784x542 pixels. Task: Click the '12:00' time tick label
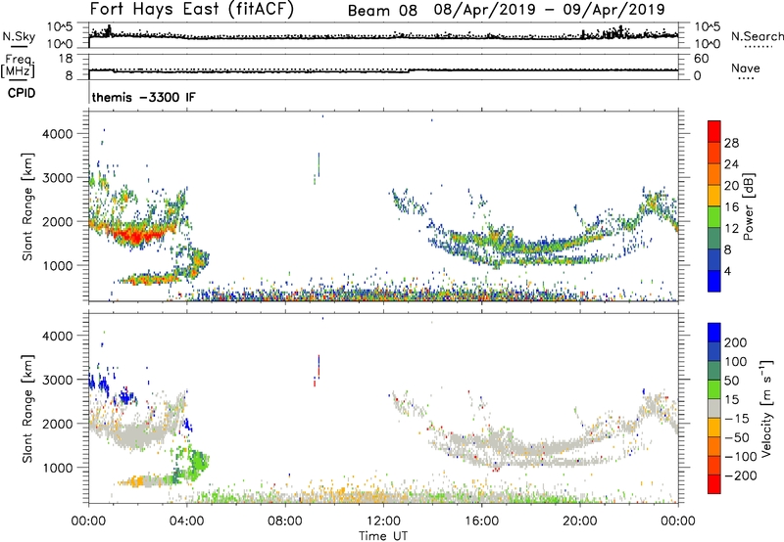[383, 521]
